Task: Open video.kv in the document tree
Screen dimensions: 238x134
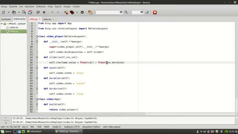Action: click(14, 28)
